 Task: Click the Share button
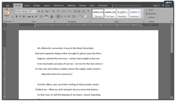(166, 6)
